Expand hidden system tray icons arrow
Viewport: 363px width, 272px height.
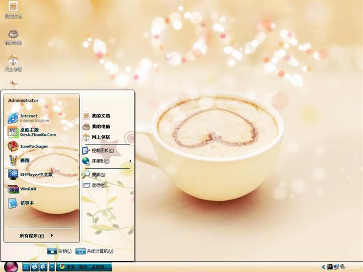(324, 267)
